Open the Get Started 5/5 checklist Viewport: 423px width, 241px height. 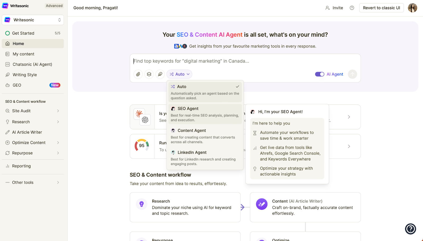[x=33, y=33]
